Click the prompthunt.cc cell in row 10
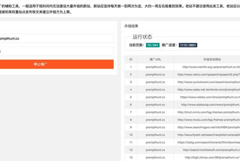 tap(155, 135)
